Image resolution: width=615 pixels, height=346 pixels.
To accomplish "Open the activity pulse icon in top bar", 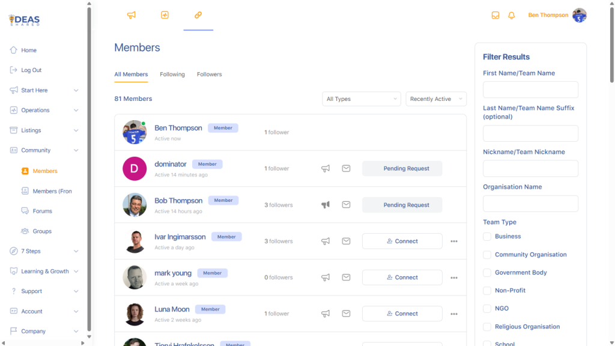I will [x=165, y=15].
